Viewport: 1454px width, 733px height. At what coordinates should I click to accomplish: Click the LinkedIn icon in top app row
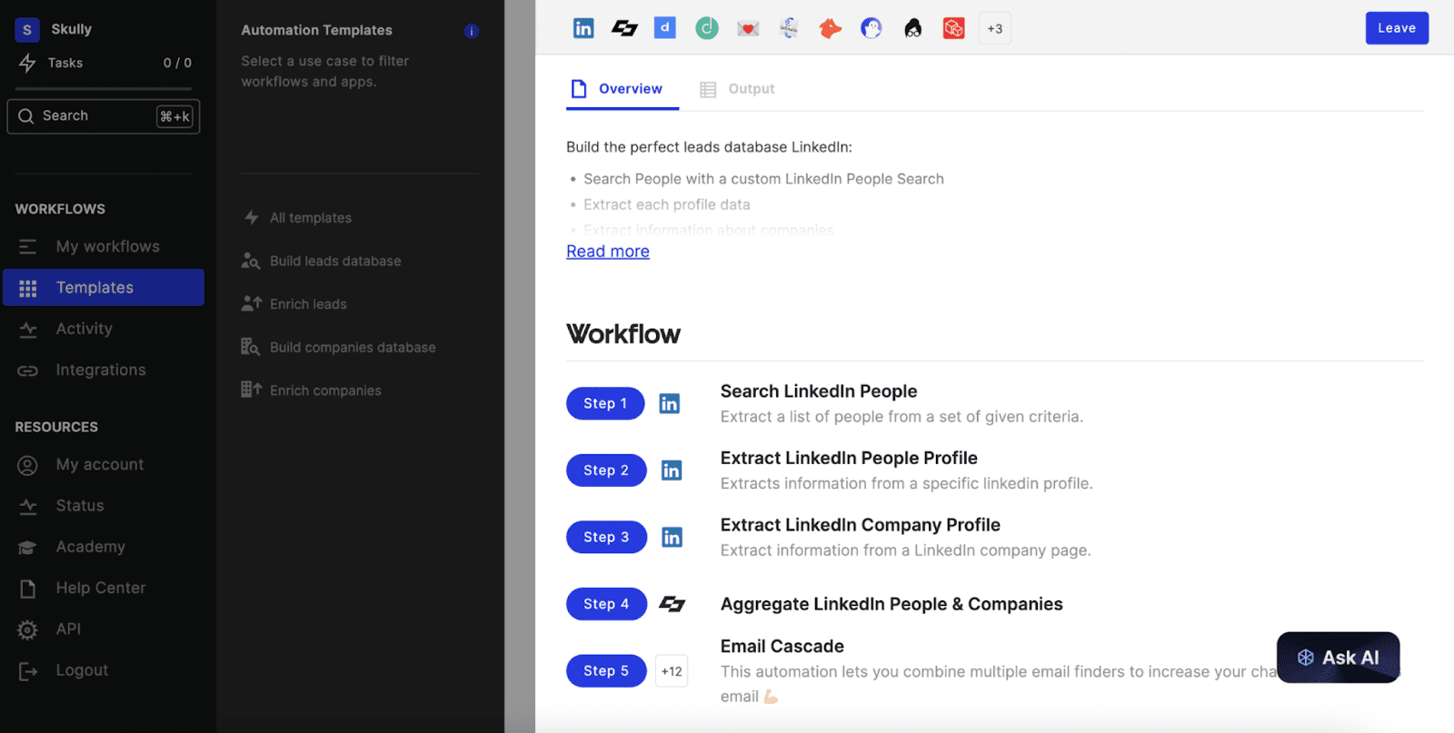pyautogui.click(x=583, y=28)
